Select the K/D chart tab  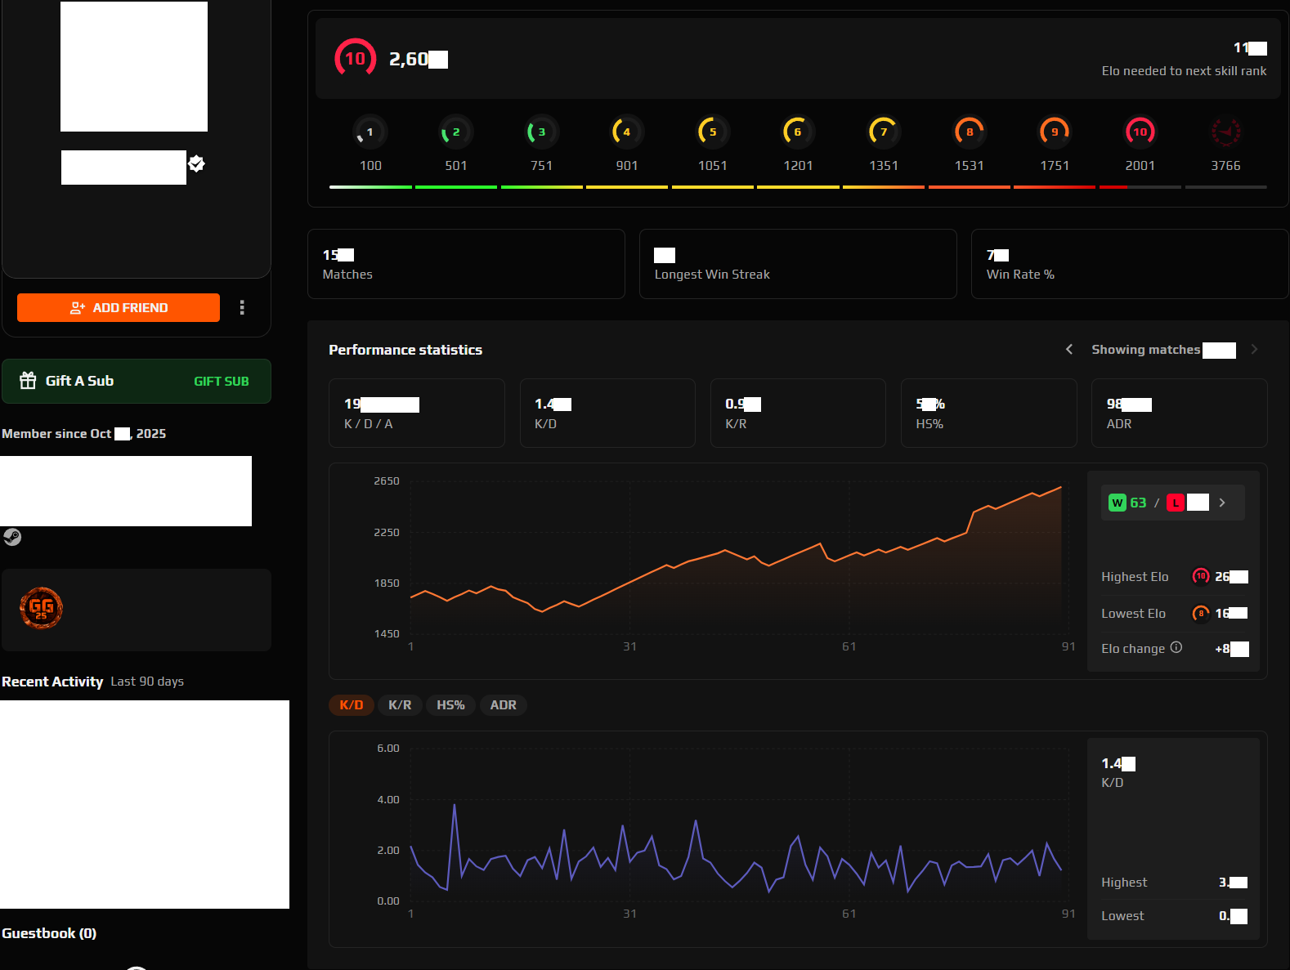pos(352,705)
